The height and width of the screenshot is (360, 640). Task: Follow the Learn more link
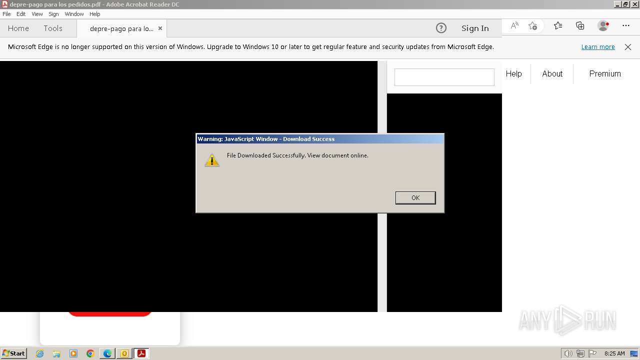click(x=598, y=47)
